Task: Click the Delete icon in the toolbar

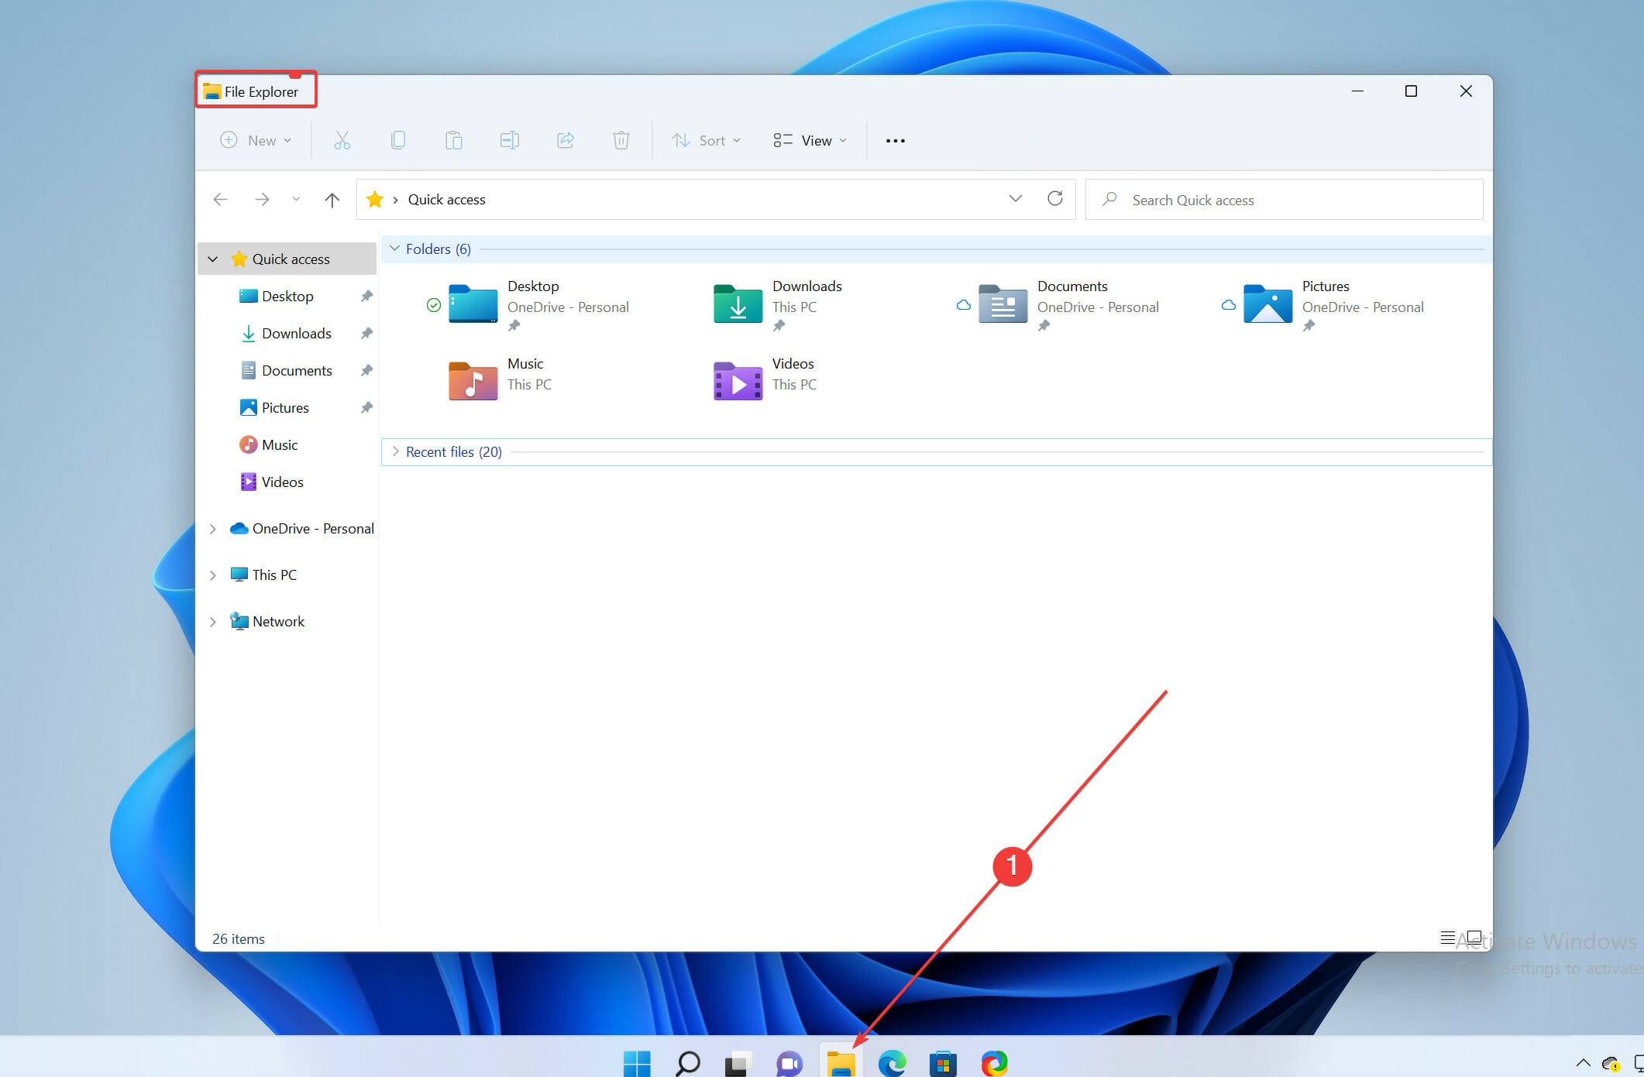Action: (621, 140)
